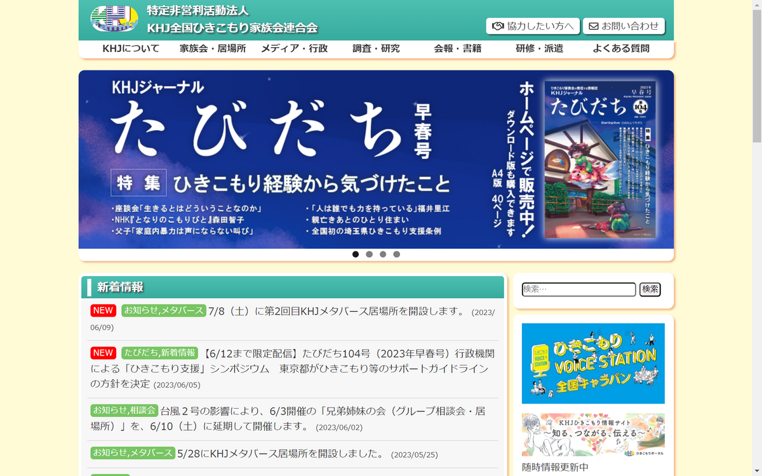Click the scrollbar up arrow
Viewport: 762px width, 476px height.
click(x=756, y=5)
